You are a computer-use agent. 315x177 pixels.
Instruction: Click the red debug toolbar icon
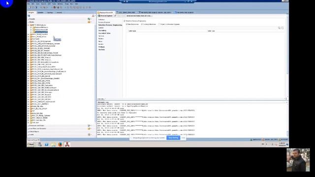[55, 7]
